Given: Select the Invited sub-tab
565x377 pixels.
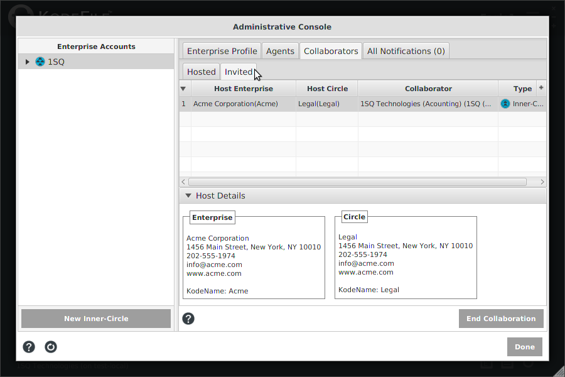Looking at the screenshot, I should (x=239, y=72).
